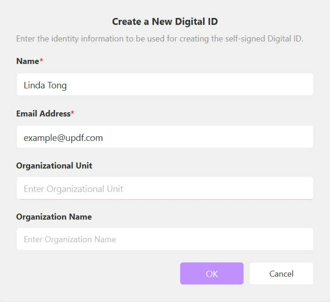The width and height of the screenshot is (330, 302).
Task: Place cursor on the 'Linda Tong' text
Action: (x=45, y=85)
